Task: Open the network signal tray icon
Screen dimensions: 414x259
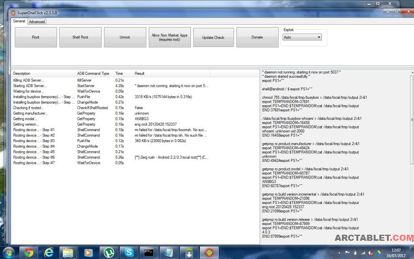Action: point(363,253)
